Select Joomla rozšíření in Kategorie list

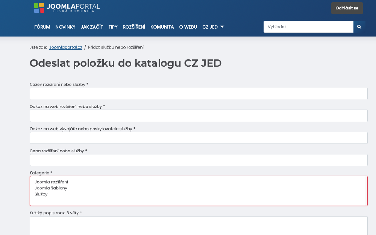(x=51, y=182)
